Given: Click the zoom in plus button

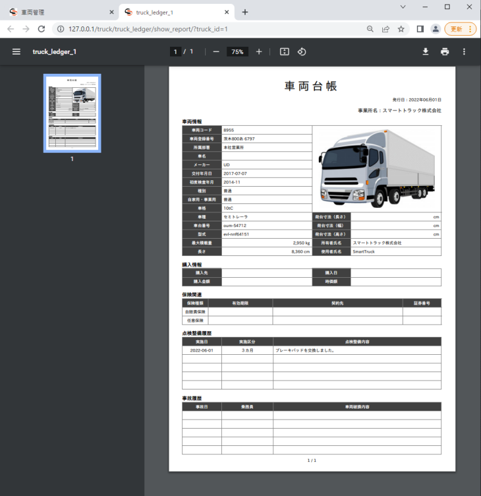Looking at the screenshot, I should point(259,51).
